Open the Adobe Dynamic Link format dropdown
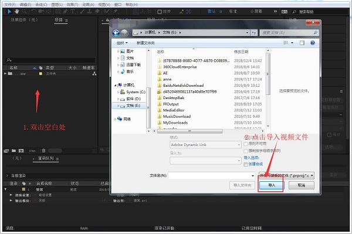352x234 pixels. [205, 145]
